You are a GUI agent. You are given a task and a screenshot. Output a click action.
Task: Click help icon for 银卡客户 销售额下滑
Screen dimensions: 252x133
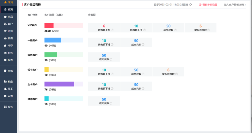112,74
